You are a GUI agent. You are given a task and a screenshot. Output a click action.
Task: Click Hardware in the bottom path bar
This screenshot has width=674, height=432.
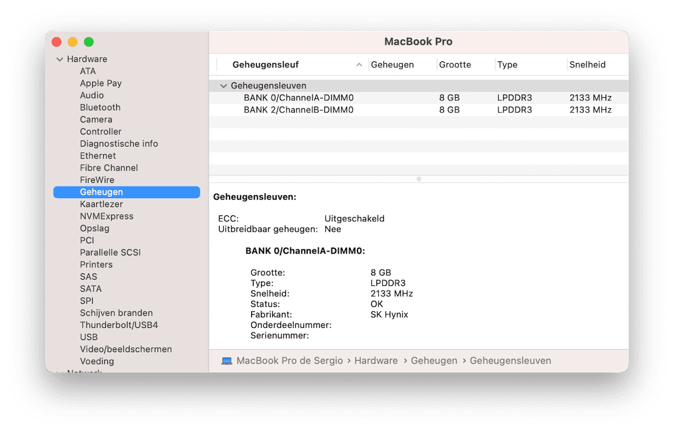[376, 361]
